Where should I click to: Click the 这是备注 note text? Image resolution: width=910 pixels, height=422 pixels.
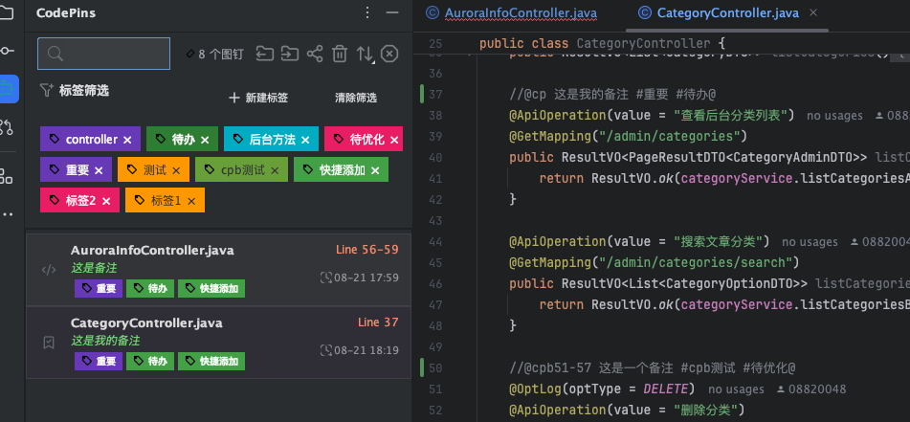click(x=94, y=268)
